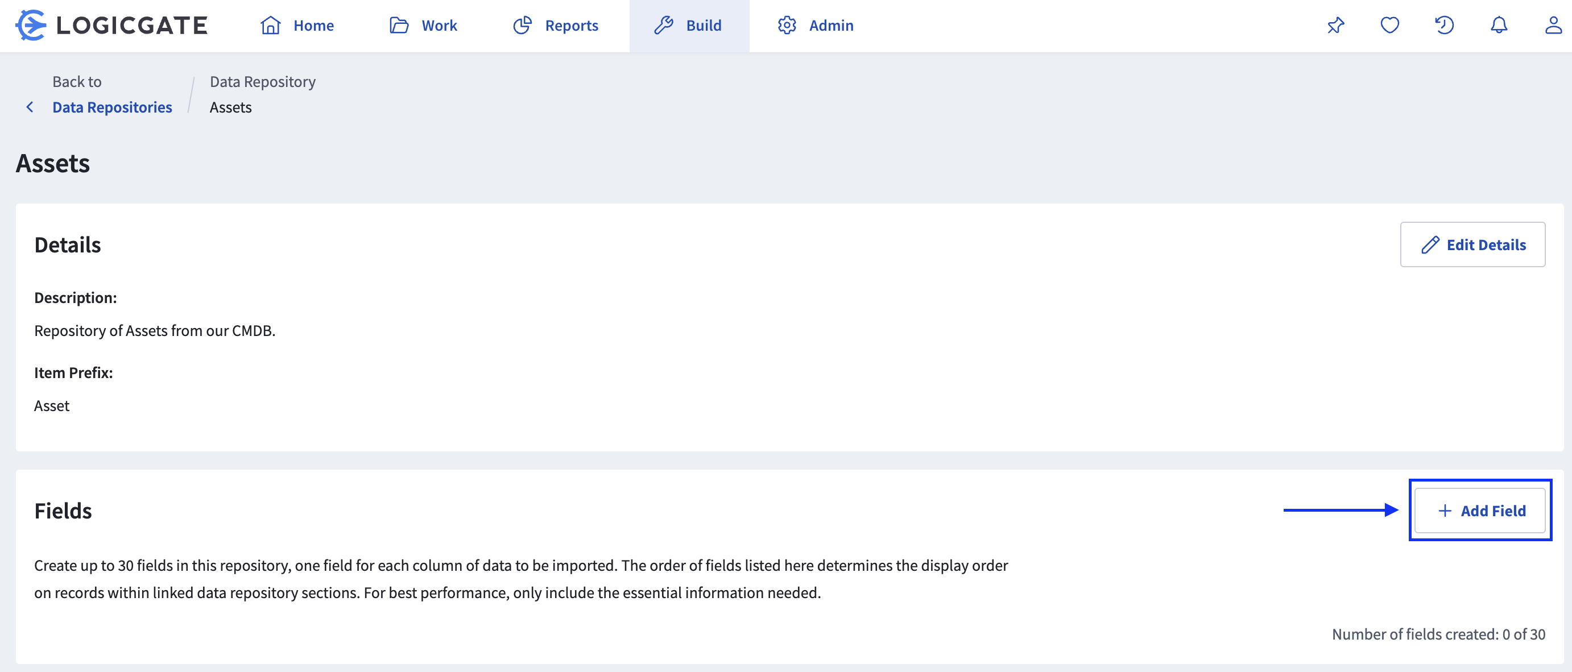
Task: Open favorites with the heart icon
Action: (1390, 26)
